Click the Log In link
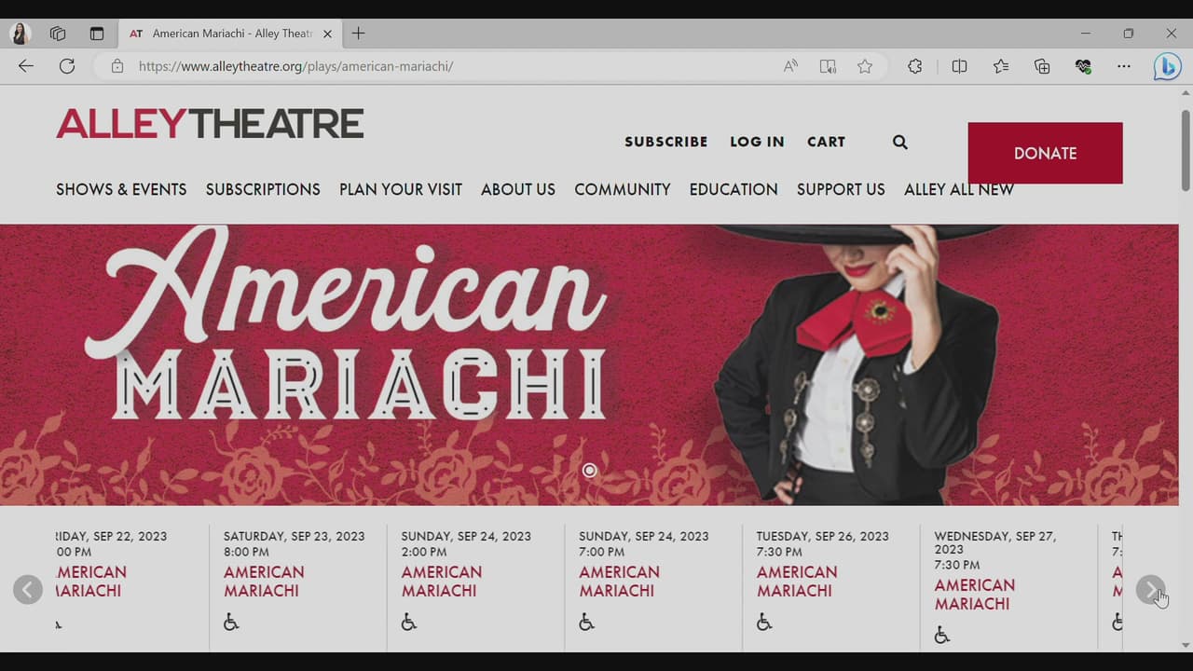Screen dimensions: 1193x671 coord(757,142)
